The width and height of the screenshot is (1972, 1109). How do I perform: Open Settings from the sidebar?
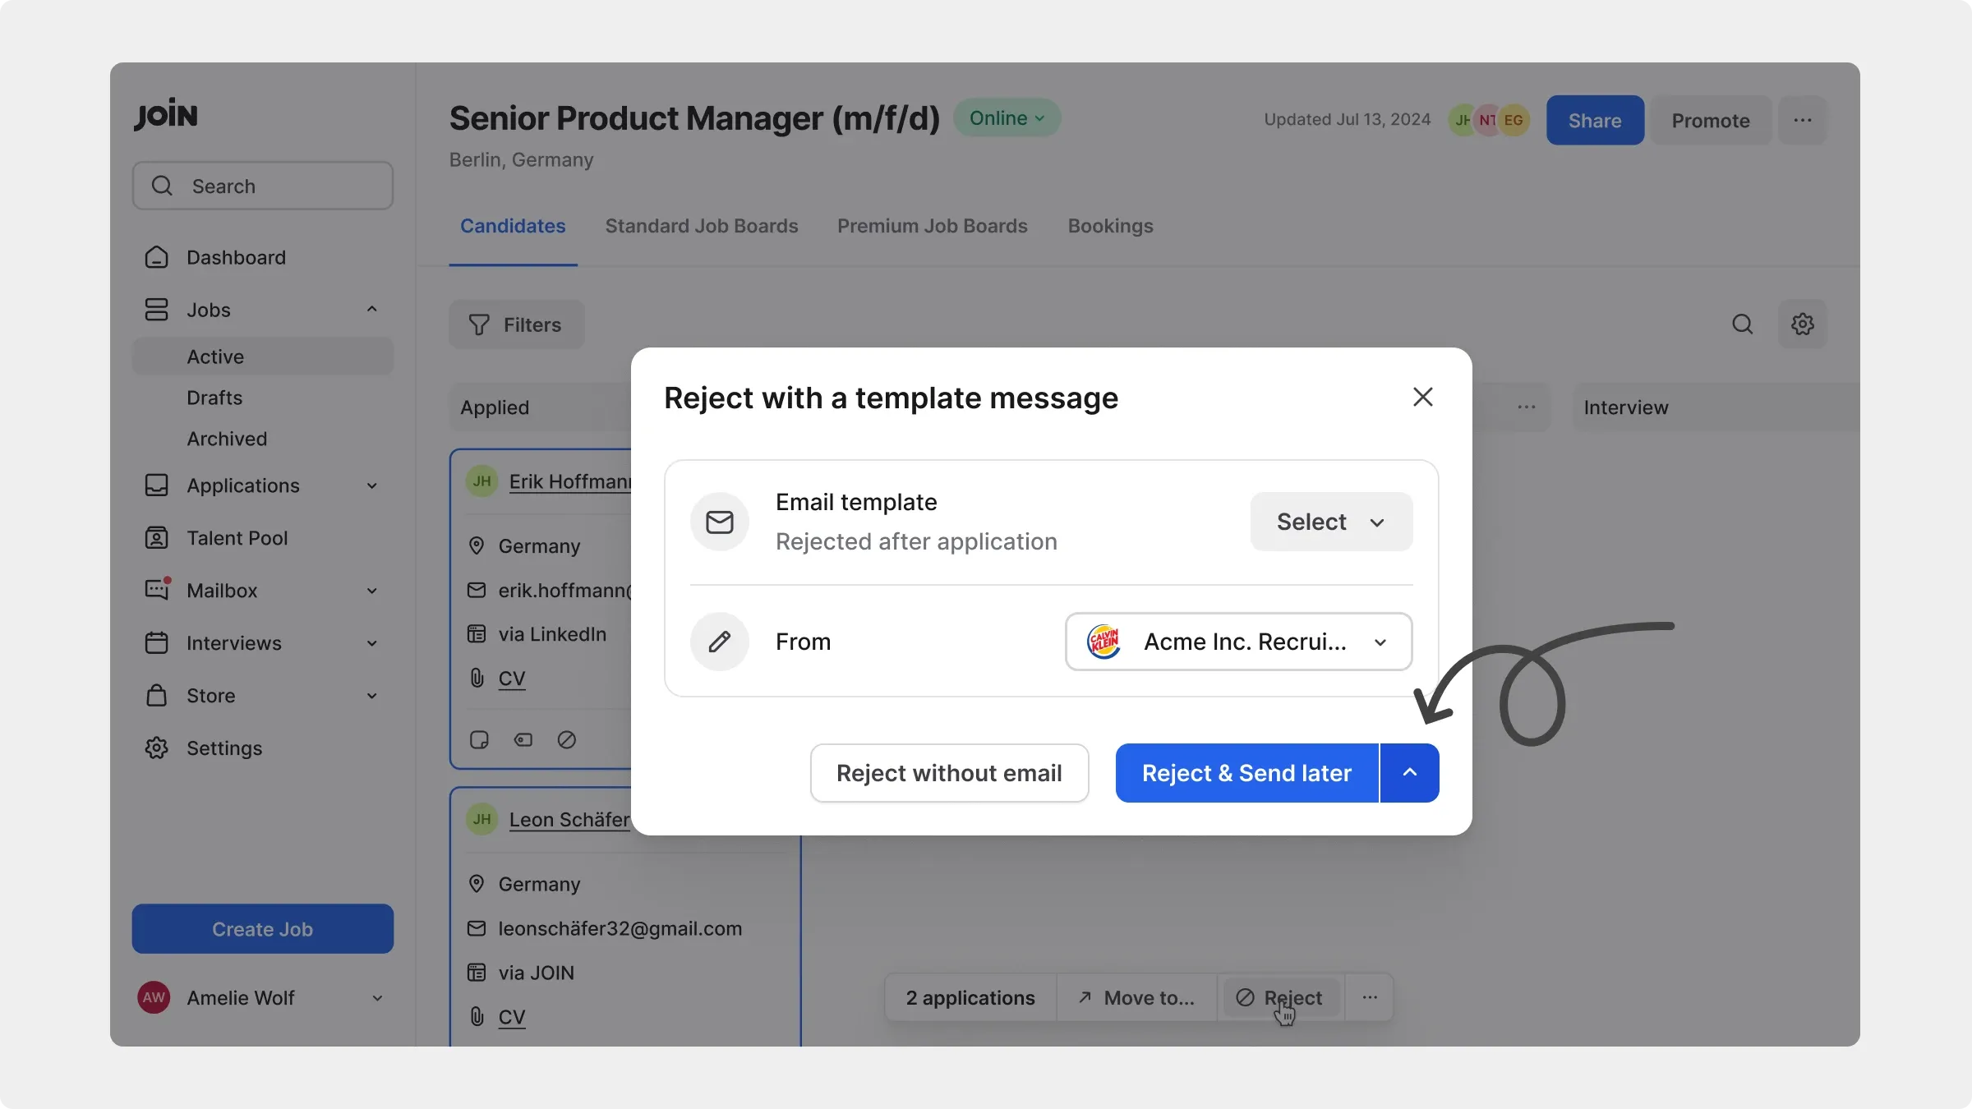pyautogui.click(x=263, y=748)
